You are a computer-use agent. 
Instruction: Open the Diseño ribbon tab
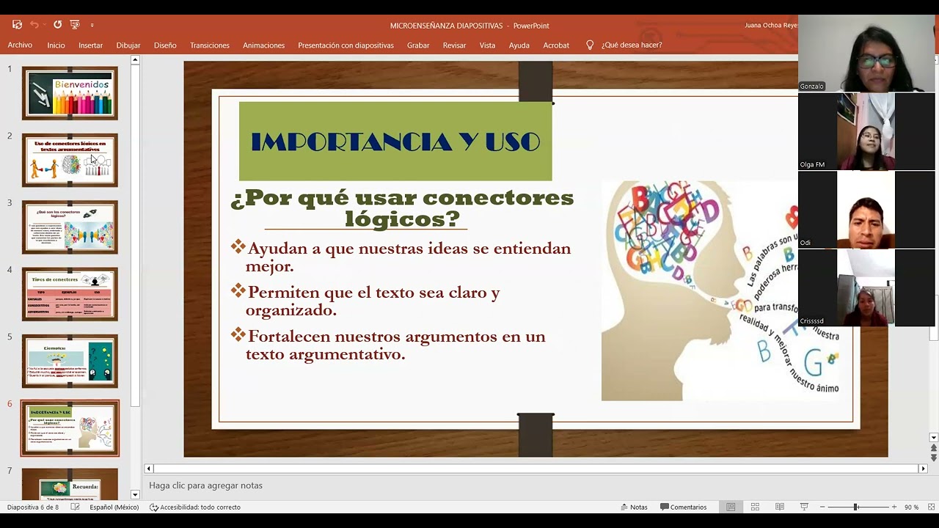pyautogui.click(x=165, y=45)
